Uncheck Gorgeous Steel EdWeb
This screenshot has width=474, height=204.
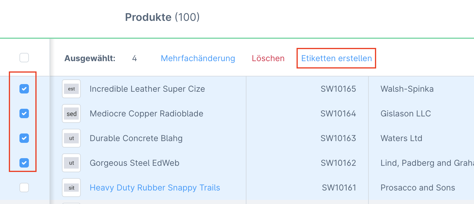24,163
